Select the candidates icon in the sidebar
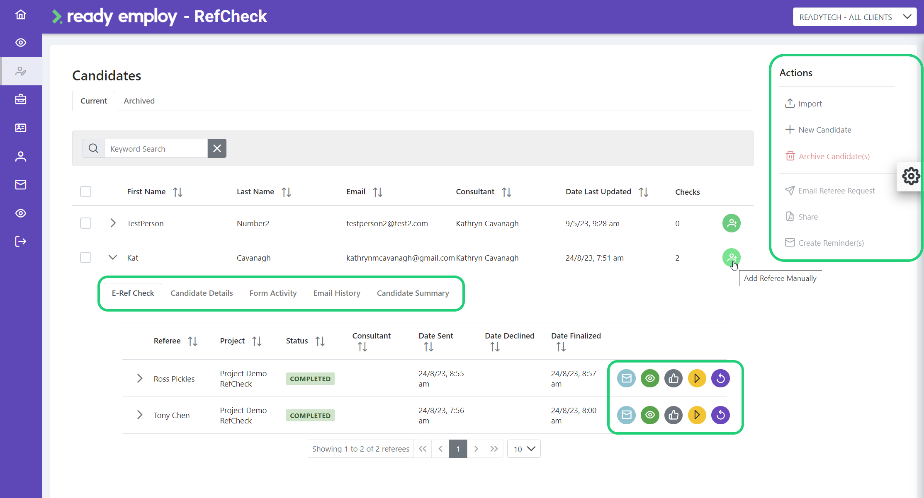The height and width of the screenshot is (498, 924). (21, 71)
